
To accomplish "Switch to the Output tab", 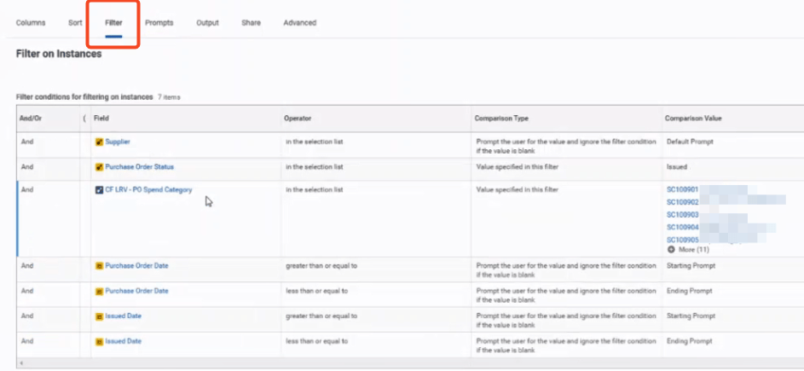I will (207, 23).
